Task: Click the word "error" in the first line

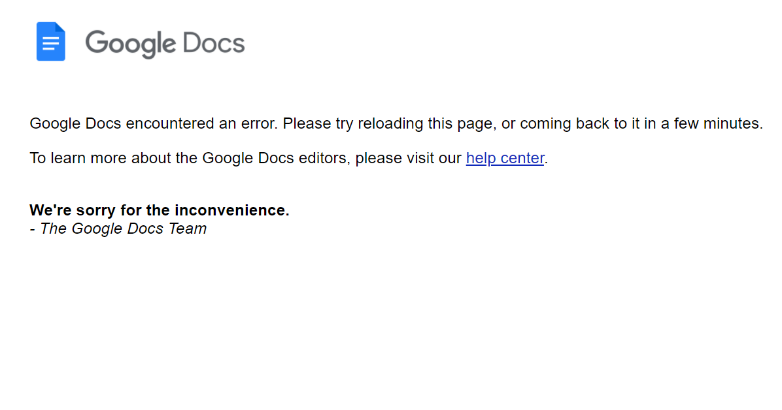Action: point(260,123)
